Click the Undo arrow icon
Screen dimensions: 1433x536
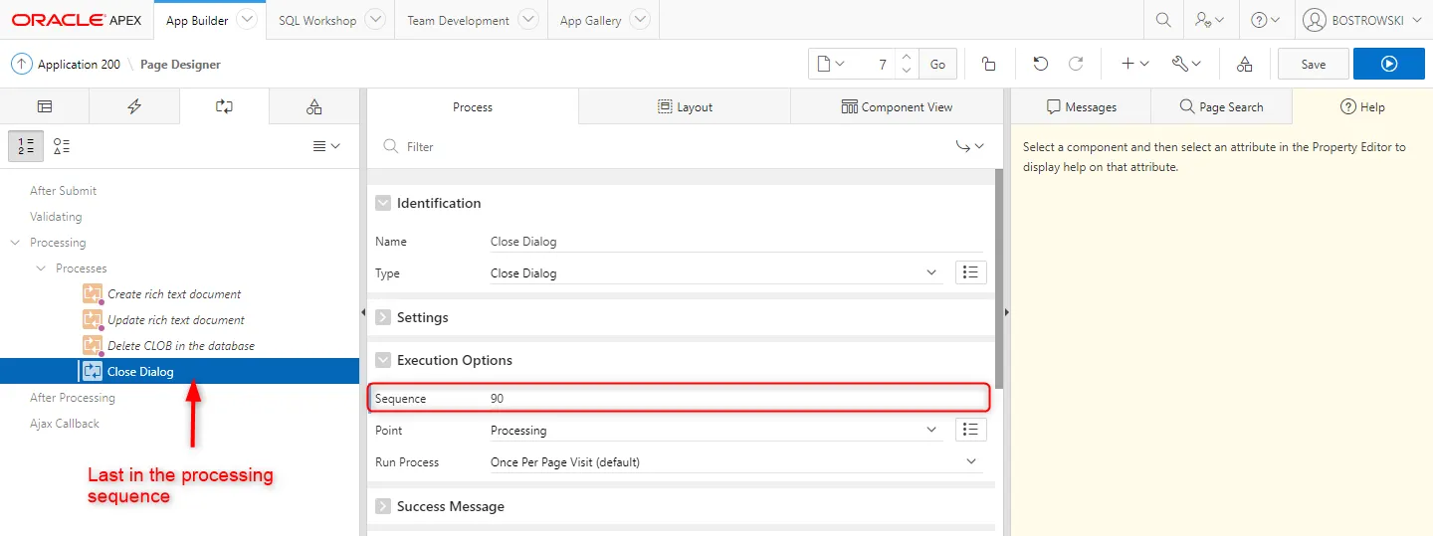click(x=1040, y=64)
